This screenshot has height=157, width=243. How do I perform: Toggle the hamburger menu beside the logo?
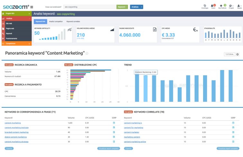[32, 7]
